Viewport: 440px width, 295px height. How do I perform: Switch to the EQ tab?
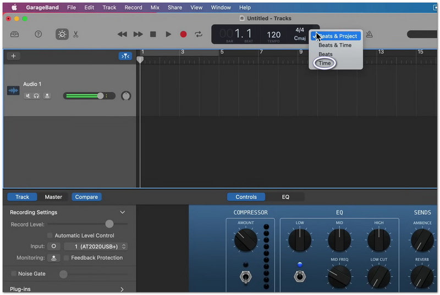coord(285,197)
